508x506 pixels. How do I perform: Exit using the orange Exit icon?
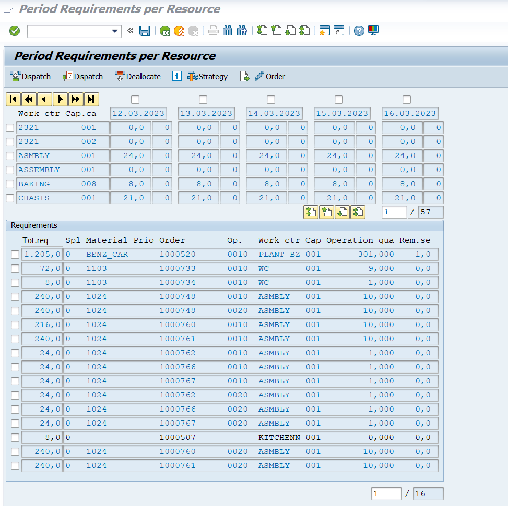[x=179, y=31]
